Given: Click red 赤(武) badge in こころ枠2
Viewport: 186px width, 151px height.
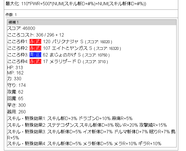Looking at the screenshot, I should point(35,48).
